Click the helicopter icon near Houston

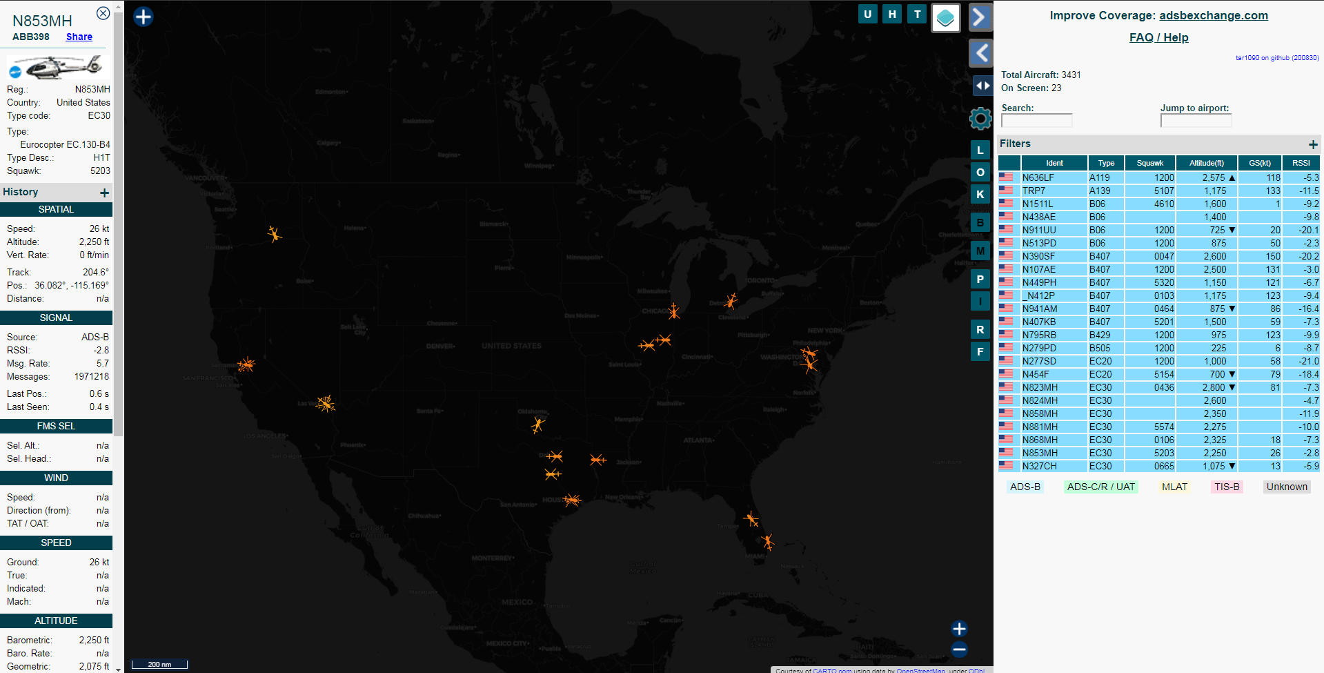tap(571, 500)
